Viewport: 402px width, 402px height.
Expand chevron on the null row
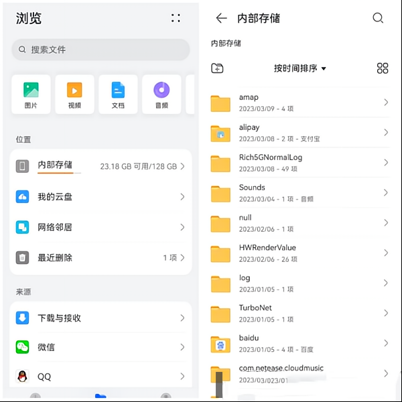coord(386,222)
